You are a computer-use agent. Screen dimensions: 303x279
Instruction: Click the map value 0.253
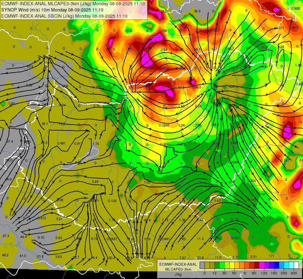(x=97, y=87)
